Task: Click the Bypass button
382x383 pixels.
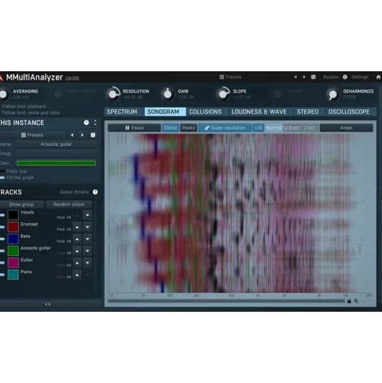Action: pos(331,77)
